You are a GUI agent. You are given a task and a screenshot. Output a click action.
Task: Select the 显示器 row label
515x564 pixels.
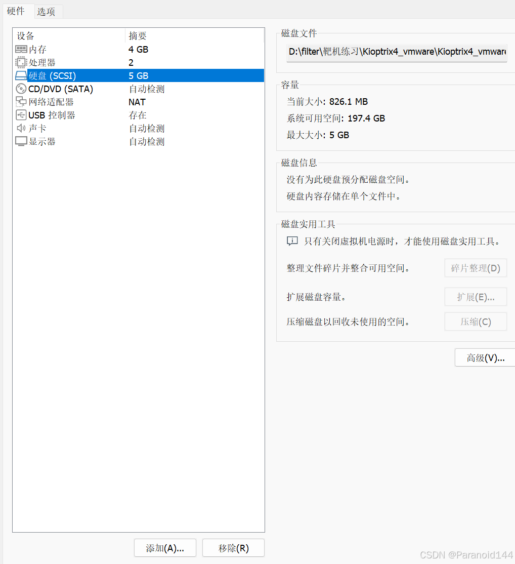42,142
